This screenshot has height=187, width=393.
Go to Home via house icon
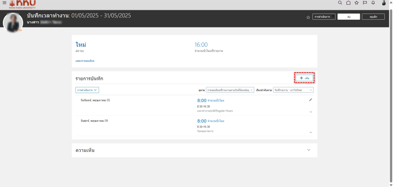(348, 3)
